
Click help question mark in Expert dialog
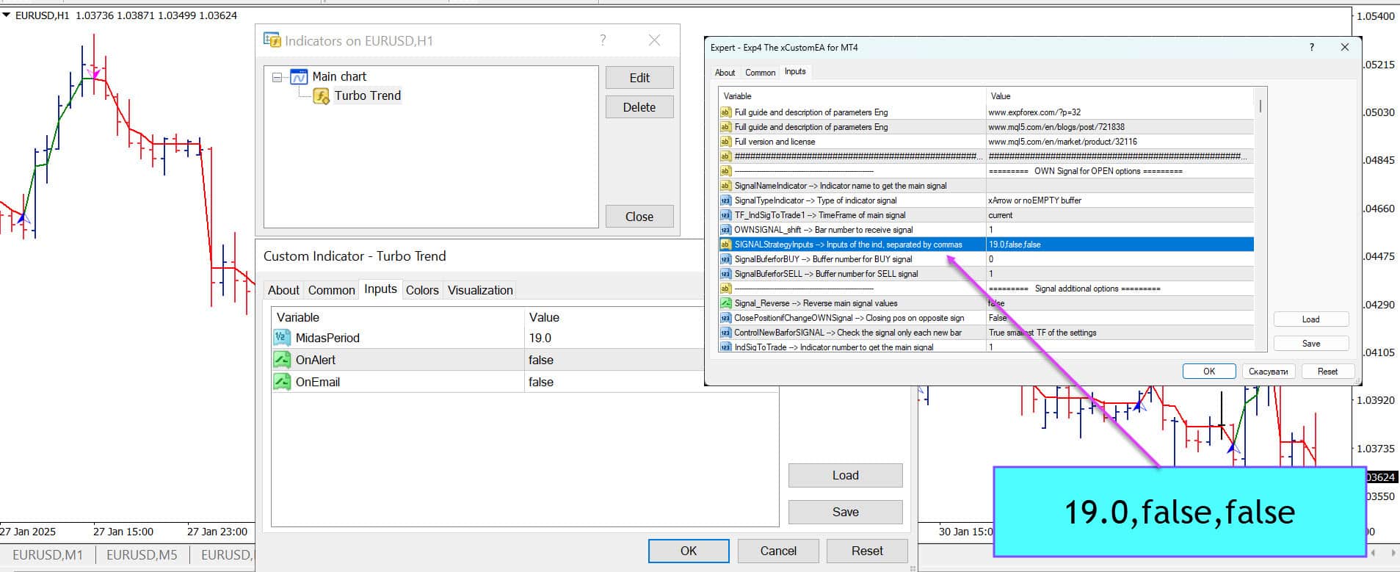coord(1312,47)
